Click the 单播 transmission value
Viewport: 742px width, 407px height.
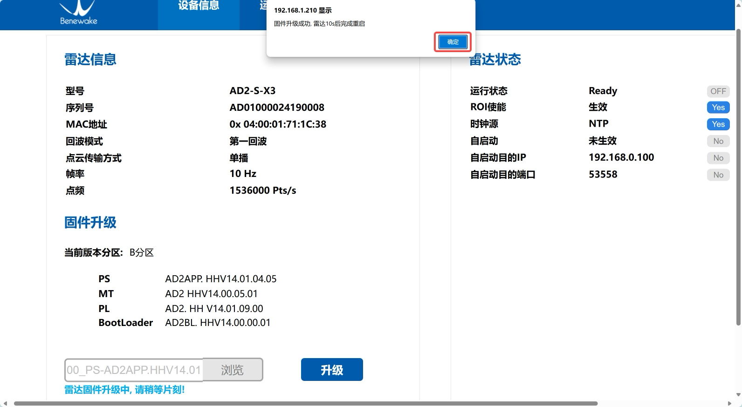click(x=239, y=158)
